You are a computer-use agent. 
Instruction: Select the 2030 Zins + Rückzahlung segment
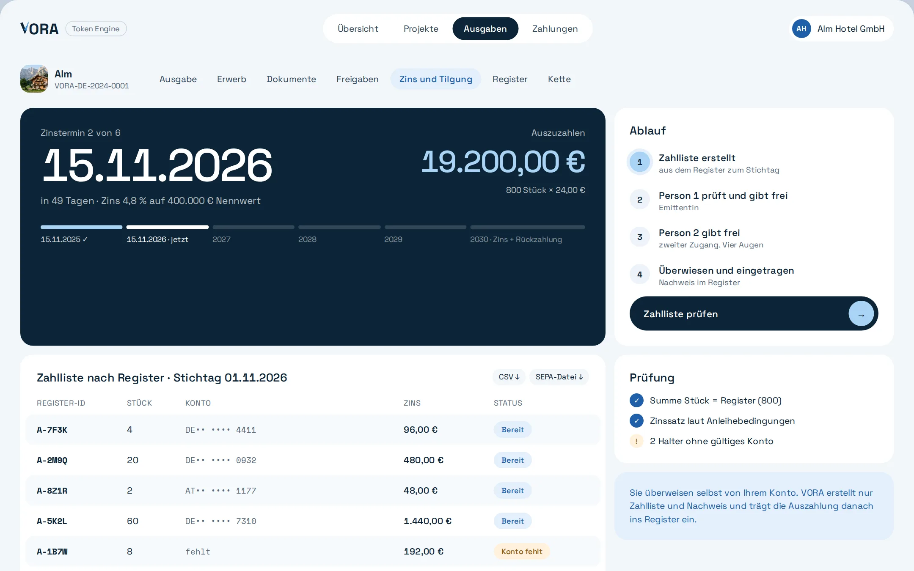tap(527, 234)
